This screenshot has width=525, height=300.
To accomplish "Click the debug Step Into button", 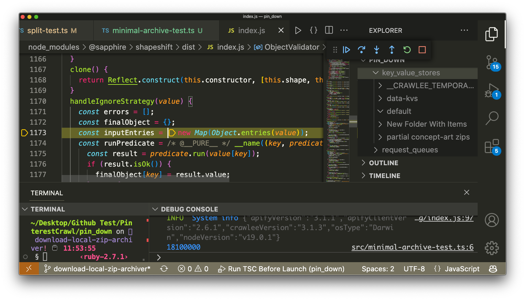I will pos(376,50).
